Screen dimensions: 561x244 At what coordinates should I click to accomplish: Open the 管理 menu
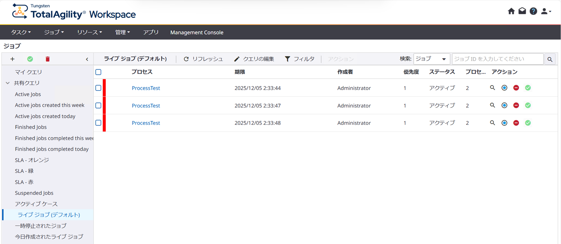coord(122,32)
